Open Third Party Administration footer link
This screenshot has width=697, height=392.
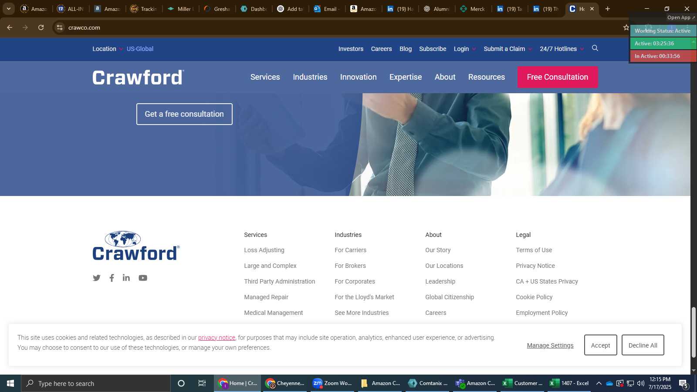tap(280, 281)
